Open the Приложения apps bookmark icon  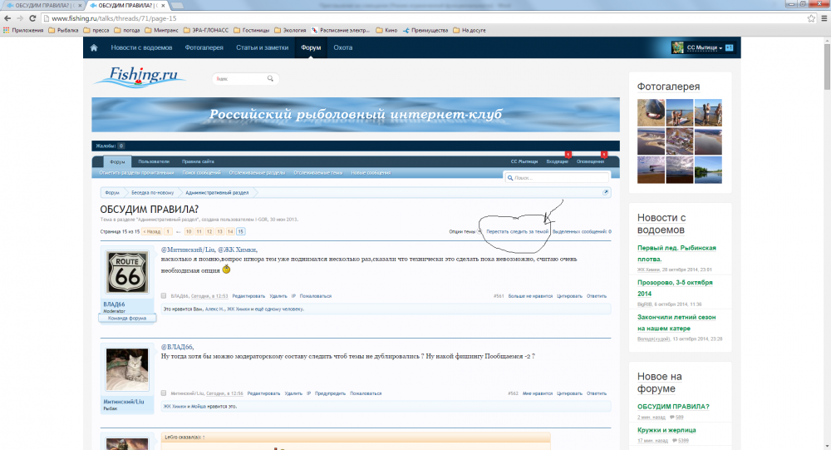[x=7, y=30]
